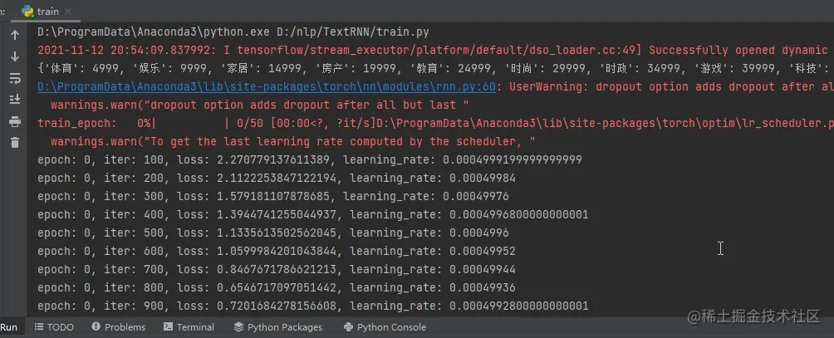Click the category dictionary output line
This screenshot has height=338, width=834.
[433, 69]
